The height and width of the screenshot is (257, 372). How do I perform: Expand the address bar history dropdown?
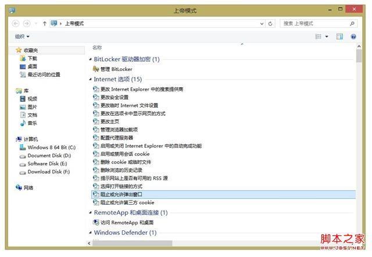click(262, 23)
